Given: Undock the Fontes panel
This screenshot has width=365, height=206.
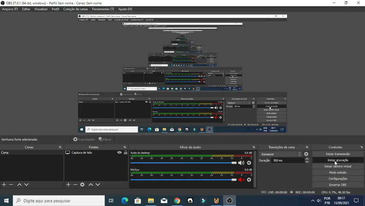Looking at the screenshot, I should coord(125,147).
